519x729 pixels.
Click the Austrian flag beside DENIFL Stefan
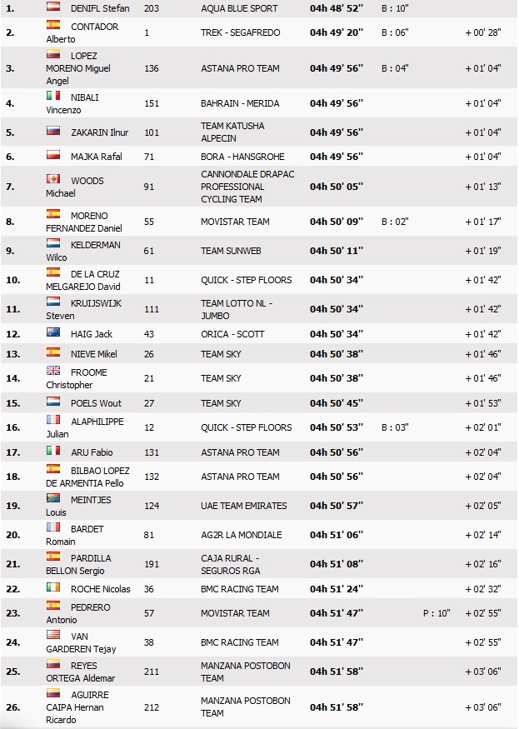(53, 7)
